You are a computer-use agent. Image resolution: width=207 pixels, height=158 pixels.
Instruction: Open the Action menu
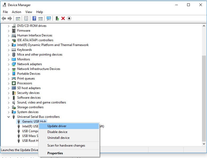click(x=16, y=12)
